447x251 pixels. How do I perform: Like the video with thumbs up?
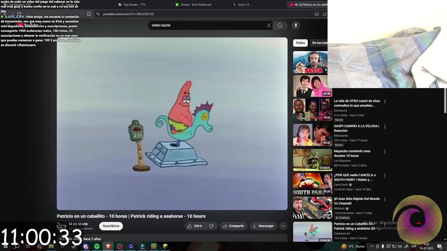pyautogui.click(x=195, y=226)
